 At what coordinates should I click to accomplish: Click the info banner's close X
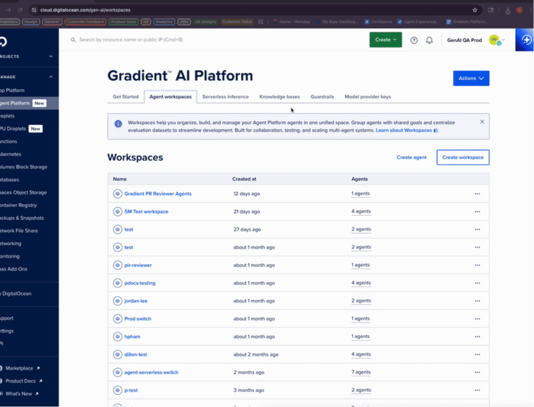482,122
